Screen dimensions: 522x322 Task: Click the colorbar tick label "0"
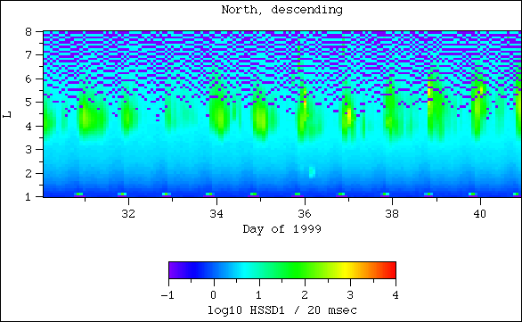point(214,295)
